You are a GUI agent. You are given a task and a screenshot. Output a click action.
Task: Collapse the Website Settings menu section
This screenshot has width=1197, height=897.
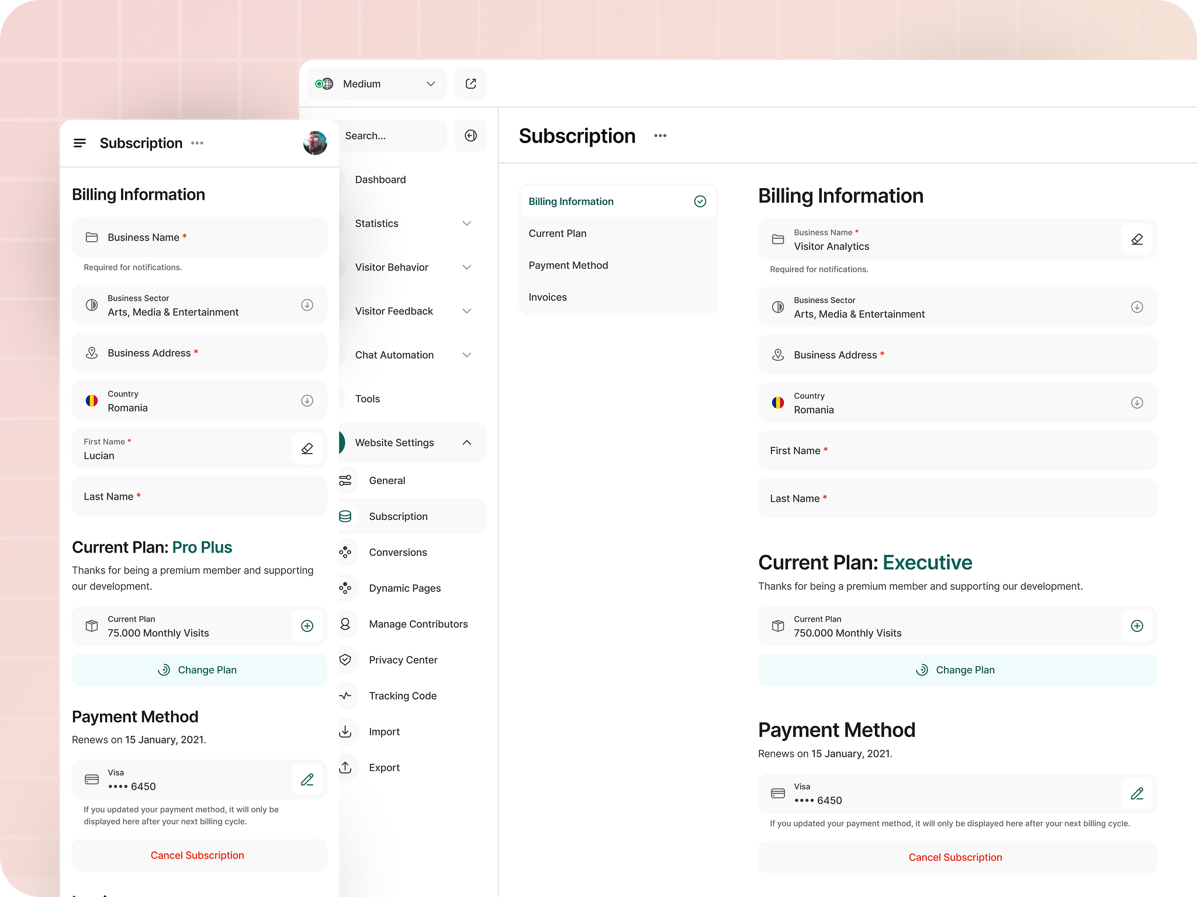[x=466, y=443]
